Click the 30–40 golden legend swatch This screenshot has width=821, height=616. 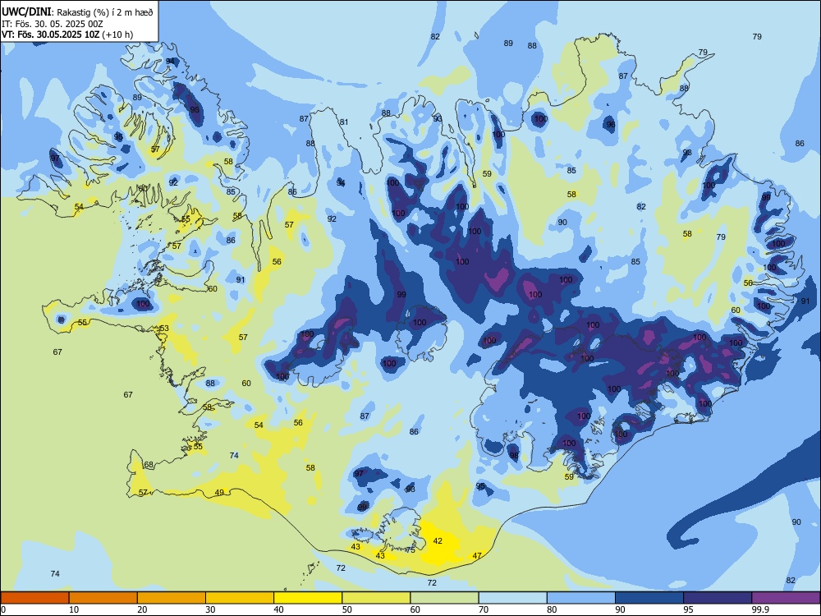tap(240, 598)
